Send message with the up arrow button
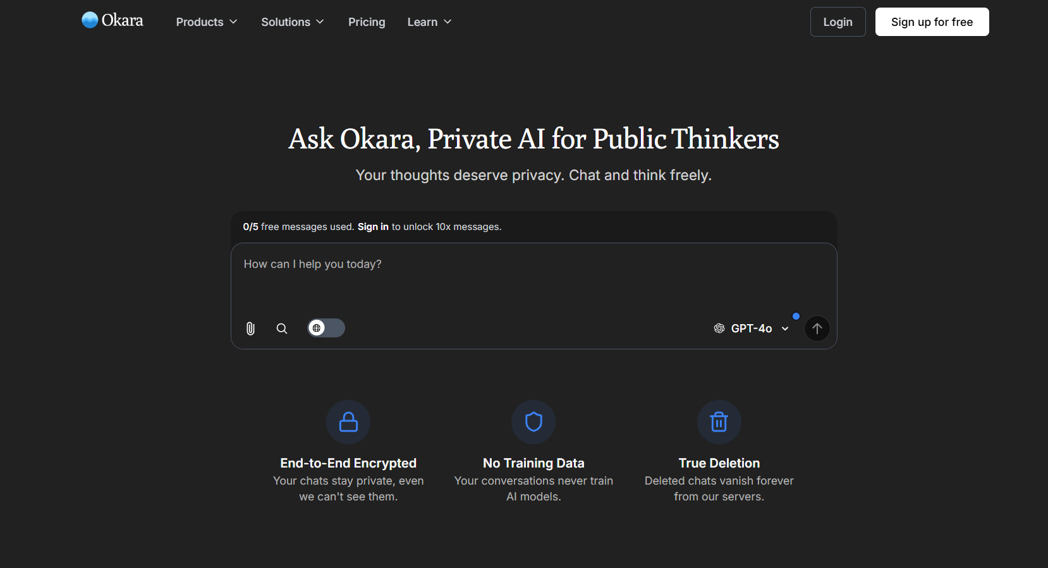This screenshot has height=568, width=1048. point(817,329)
